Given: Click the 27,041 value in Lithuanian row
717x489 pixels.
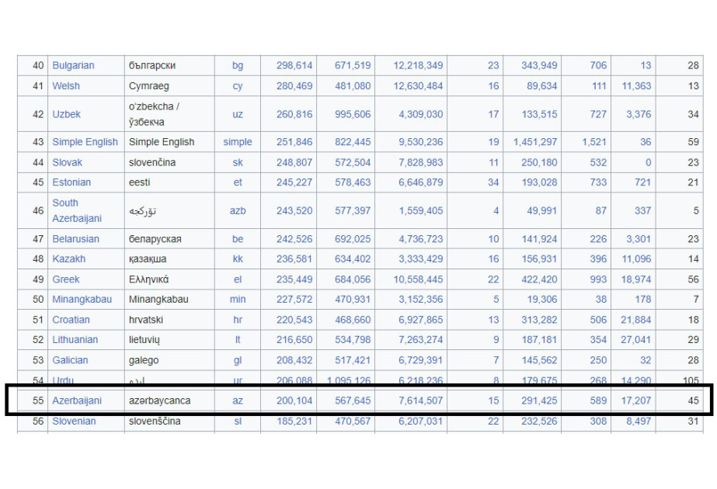Looking at the screenshot, I should point(635,340).
